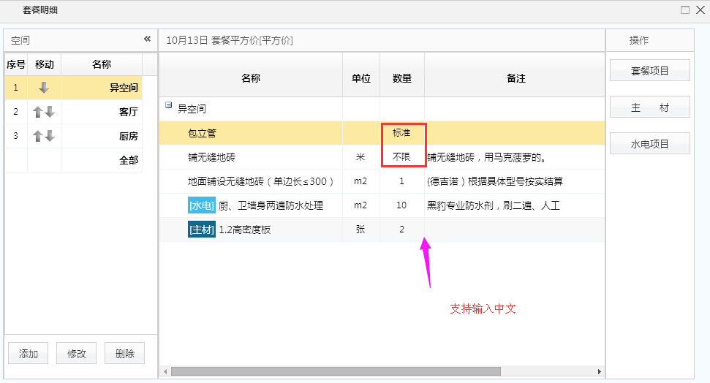Screen dimensions: 710x383
Task: Click the 数量 cell of 包立管
Action: [401, 133]
